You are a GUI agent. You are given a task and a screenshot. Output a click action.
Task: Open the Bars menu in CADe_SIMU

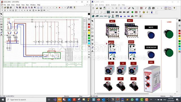[27, 5]
